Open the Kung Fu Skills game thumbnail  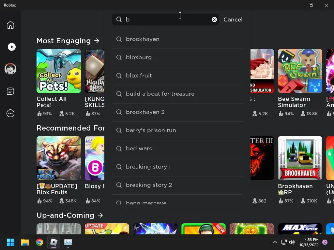coord(95,71)
